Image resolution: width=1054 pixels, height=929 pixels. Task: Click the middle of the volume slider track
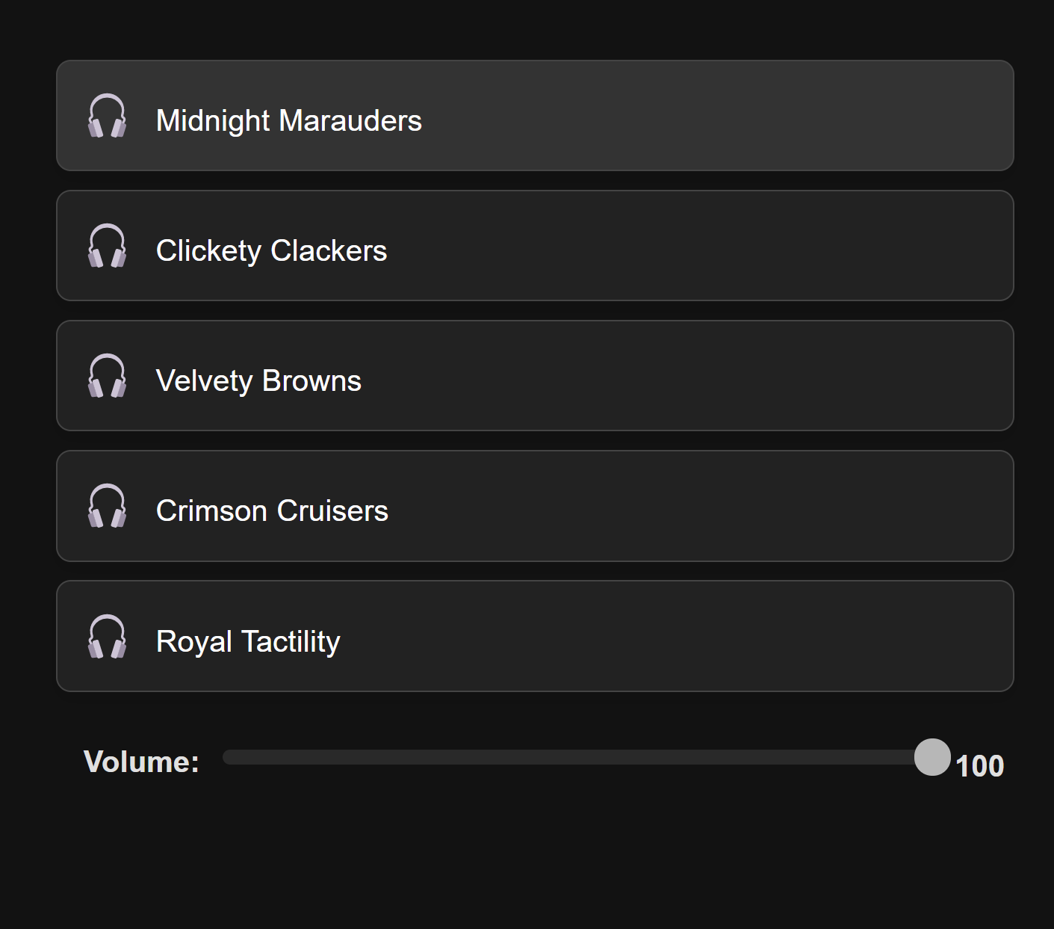577,757
